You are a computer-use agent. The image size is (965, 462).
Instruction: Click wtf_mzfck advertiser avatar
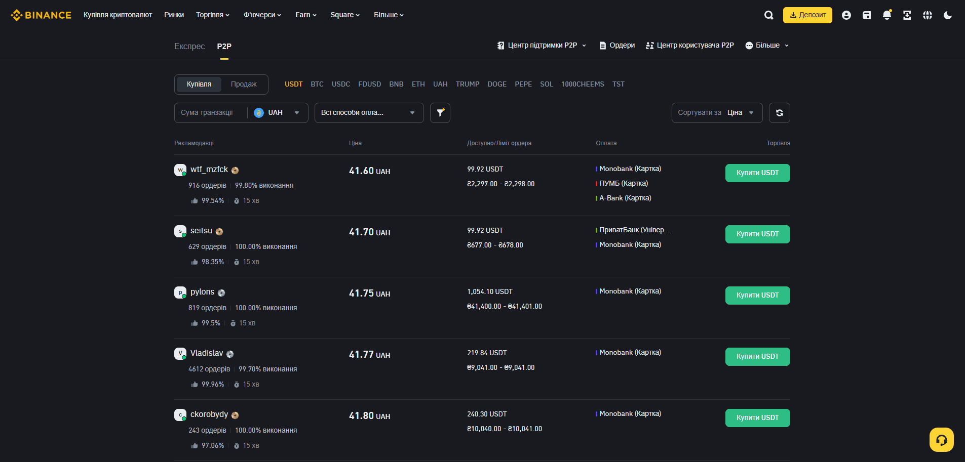click(180, 170)
